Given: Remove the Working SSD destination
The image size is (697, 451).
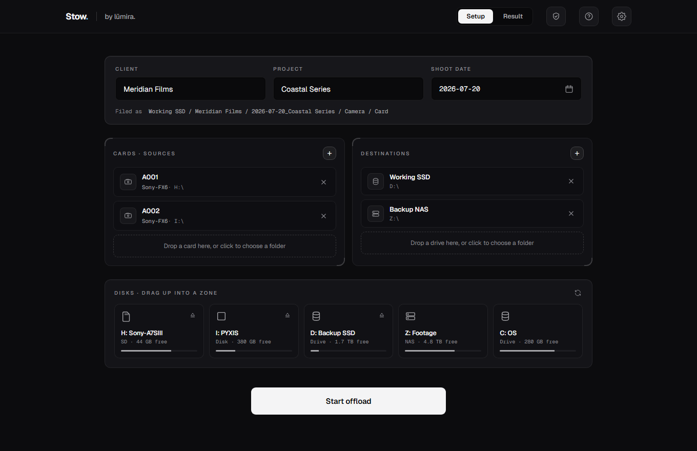Looking at the screenshot, I should point(571,181).
